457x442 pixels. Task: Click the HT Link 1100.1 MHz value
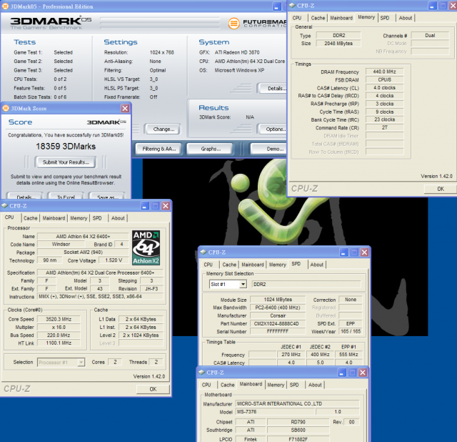[x=59, y=343]
